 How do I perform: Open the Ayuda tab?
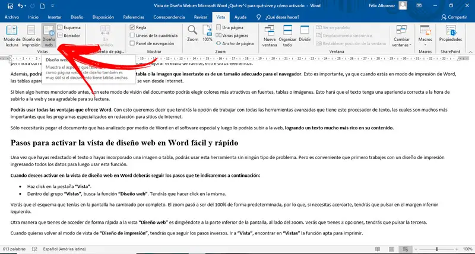(x=240, y=17)
